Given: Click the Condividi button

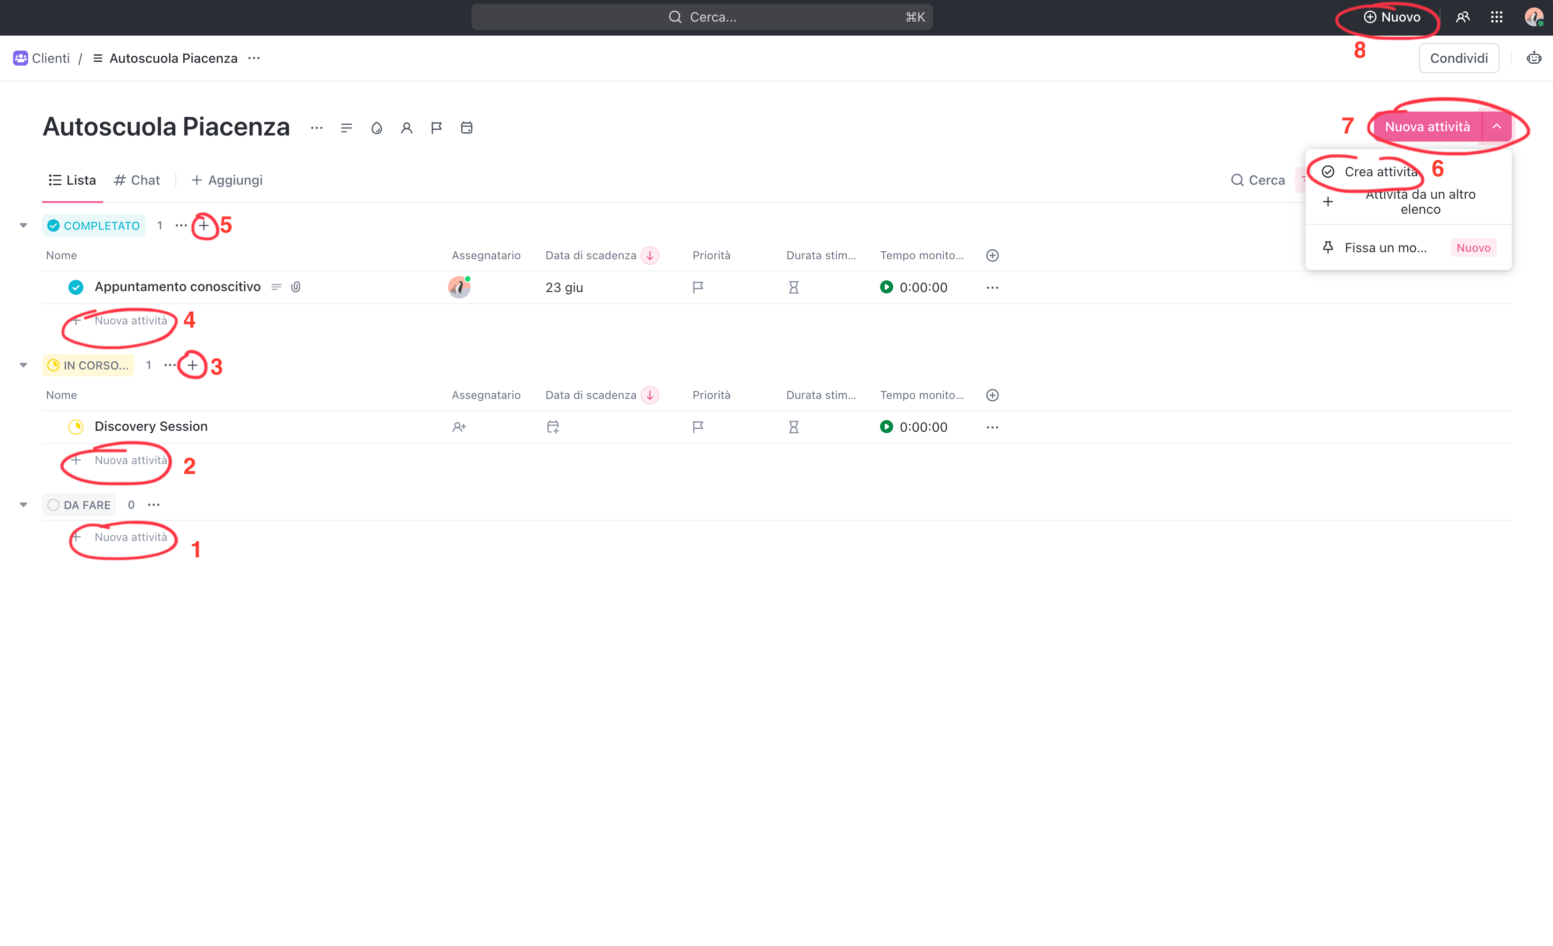Looking at the screenshot, I should (x=1458, y=58).
